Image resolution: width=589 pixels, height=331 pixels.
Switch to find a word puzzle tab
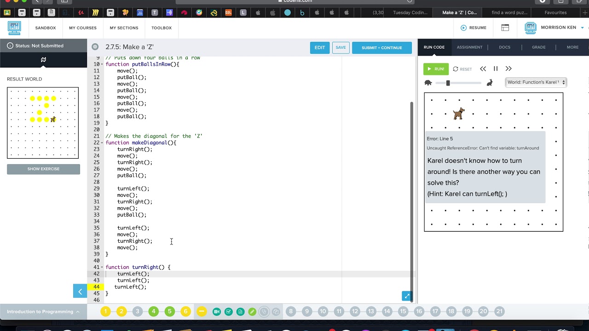(x=509, y=12)
